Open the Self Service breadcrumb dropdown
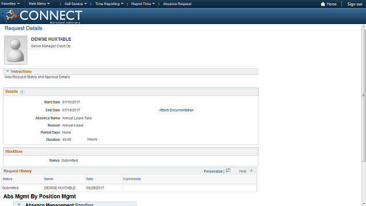Image resolution: width=366 pixels, height=206 pixels. coord(75,4)
